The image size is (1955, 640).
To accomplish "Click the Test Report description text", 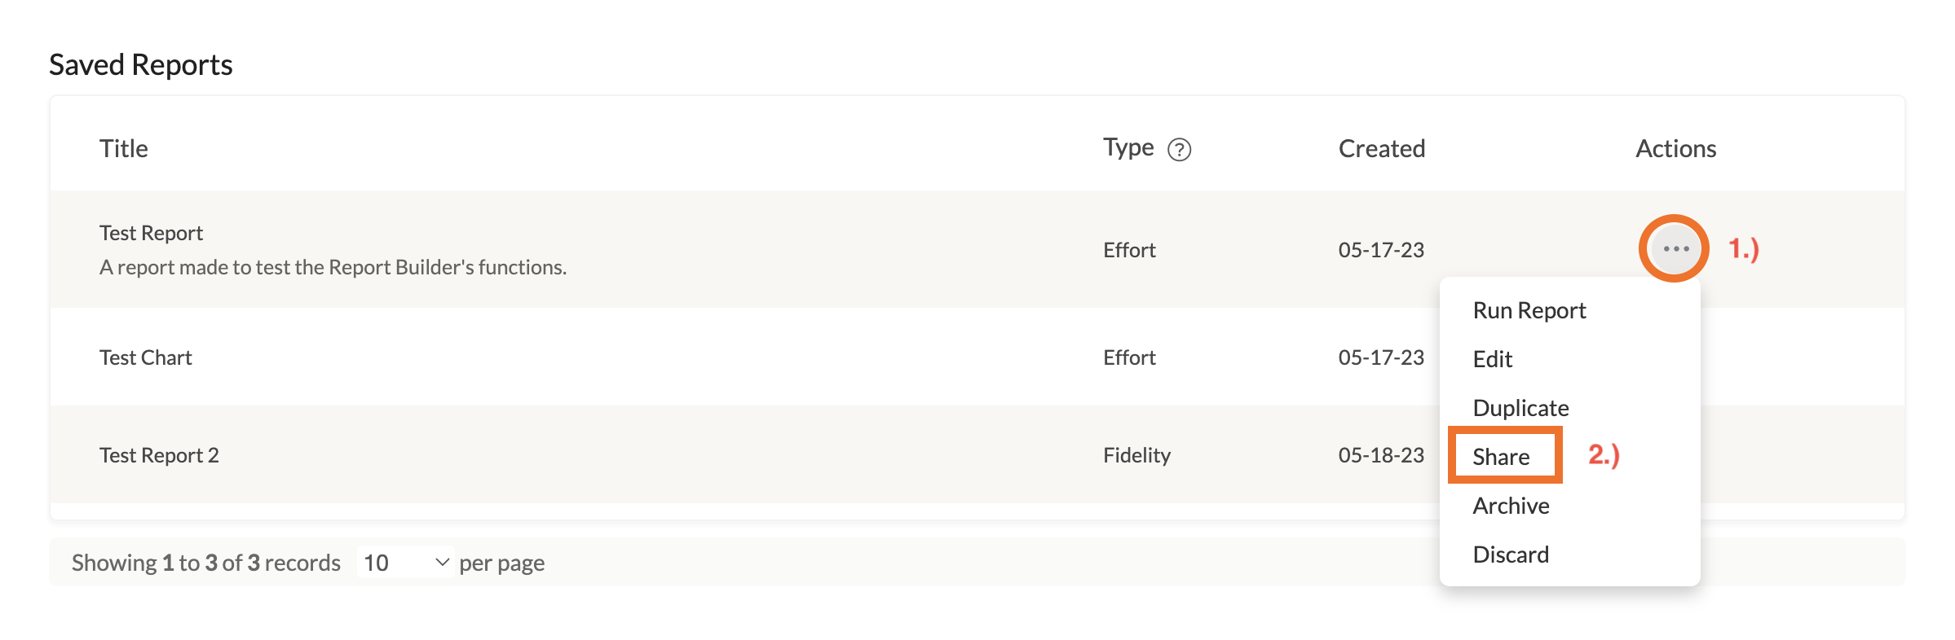I will click(x=333, y=267).
